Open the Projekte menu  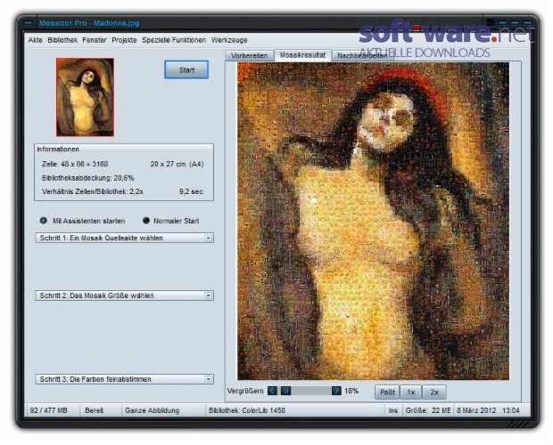(124, 40)
